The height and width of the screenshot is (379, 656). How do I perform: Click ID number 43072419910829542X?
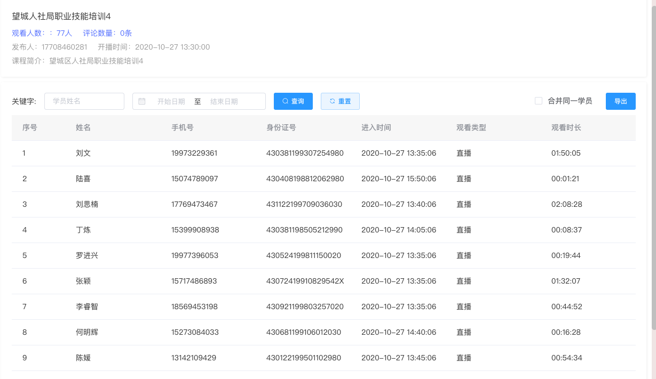pyautogui.click(x=305, y=281)
